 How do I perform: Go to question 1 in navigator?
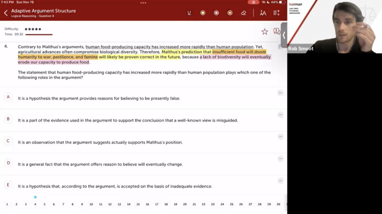[x=7, y=204]
